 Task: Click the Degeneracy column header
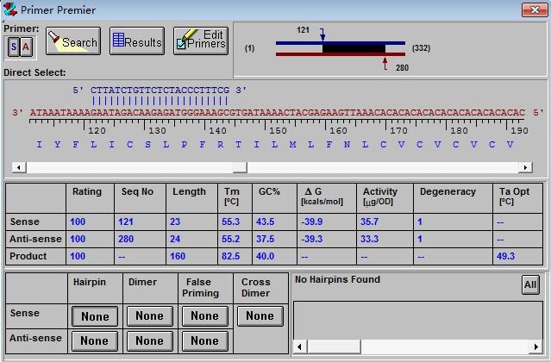[x=448, y=191]
